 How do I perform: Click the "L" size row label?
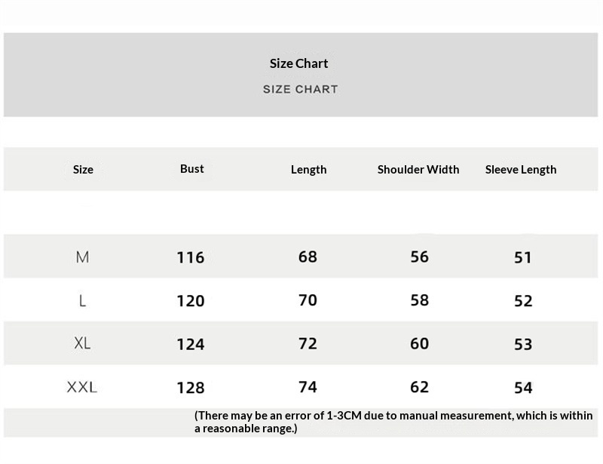point(82,300)
